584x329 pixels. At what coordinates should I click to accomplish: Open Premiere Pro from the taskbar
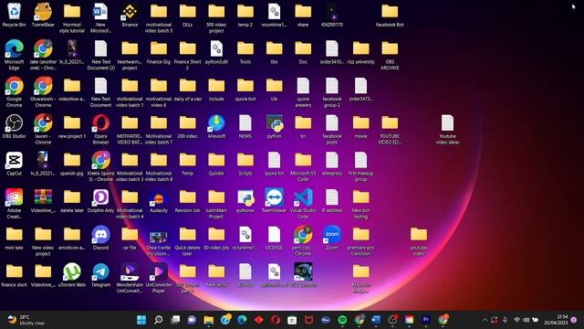(426, 320)
